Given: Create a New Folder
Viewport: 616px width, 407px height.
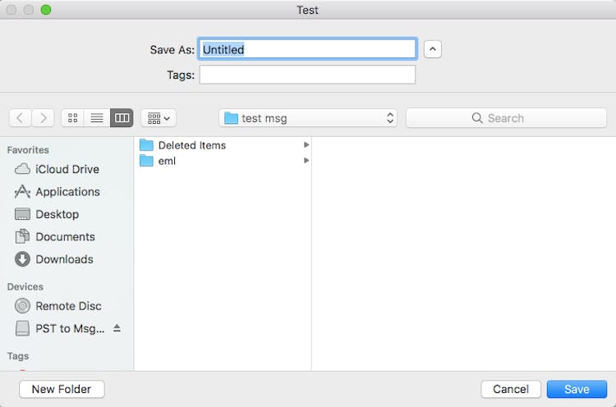Looking at the screenshot, I should 62,389.
